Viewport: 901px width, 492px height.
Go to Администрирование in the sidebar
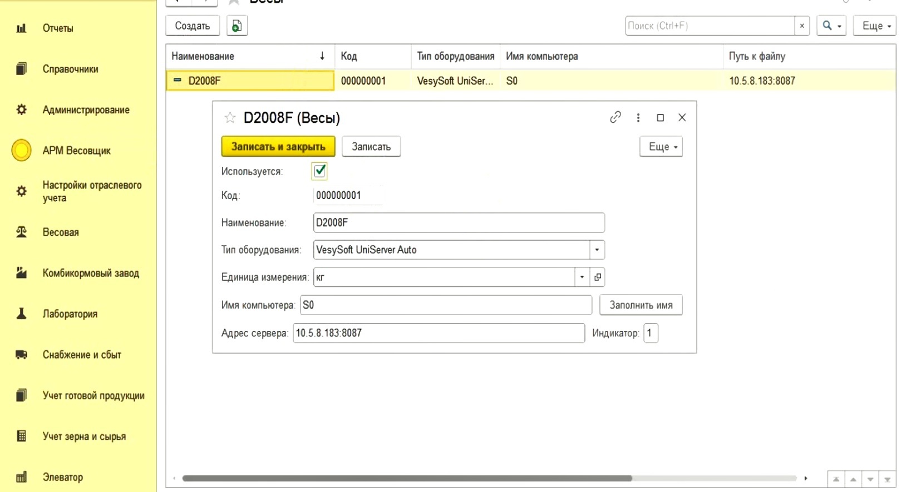pyautogui.click(x=86, y=110)
